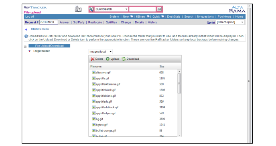The image size is (276, 146).
Task: Click the Reallocate link
Action: click(95, 22)
